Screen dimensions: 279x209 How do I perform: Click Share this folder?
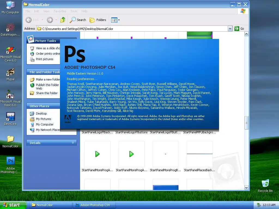(44, 93)
